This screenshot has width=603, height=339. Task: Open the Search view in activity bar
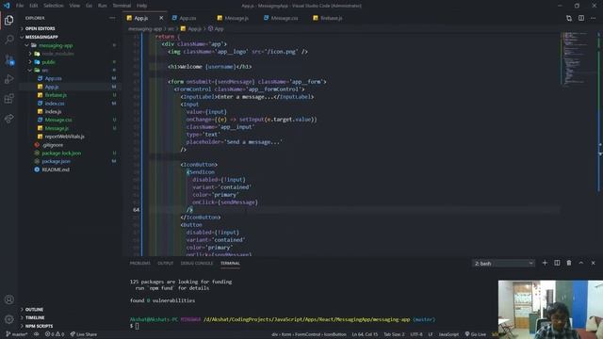click(9, 40)
